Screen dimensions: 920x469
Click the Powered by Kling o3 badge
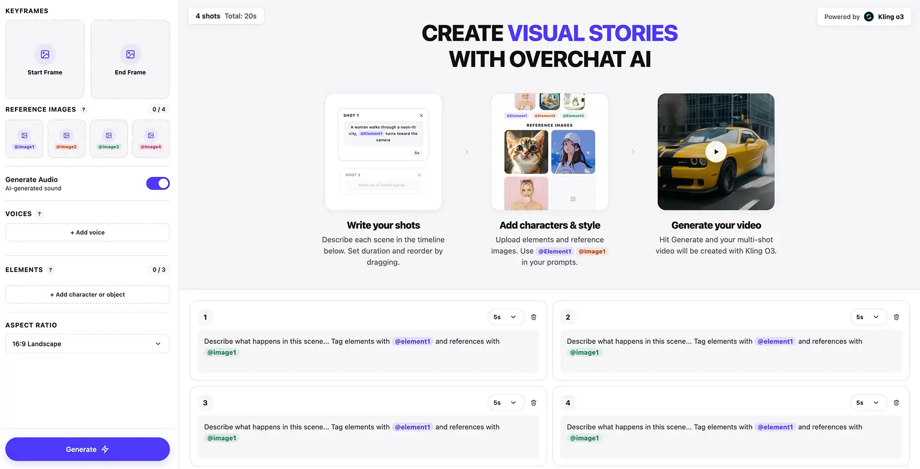864,17
